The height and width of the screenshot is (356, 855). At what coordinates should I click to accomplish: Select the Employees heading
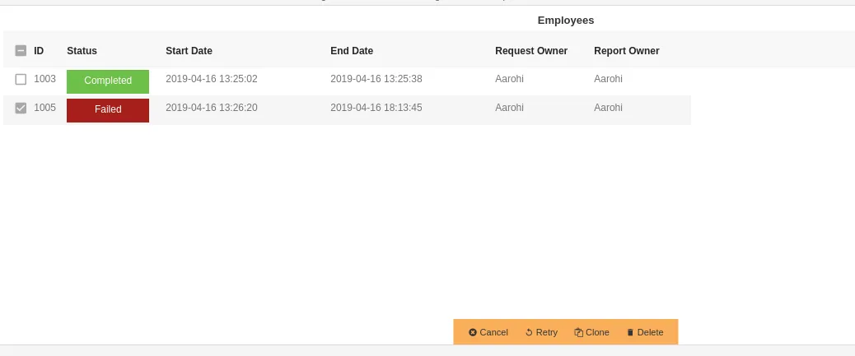click(565, 20)
